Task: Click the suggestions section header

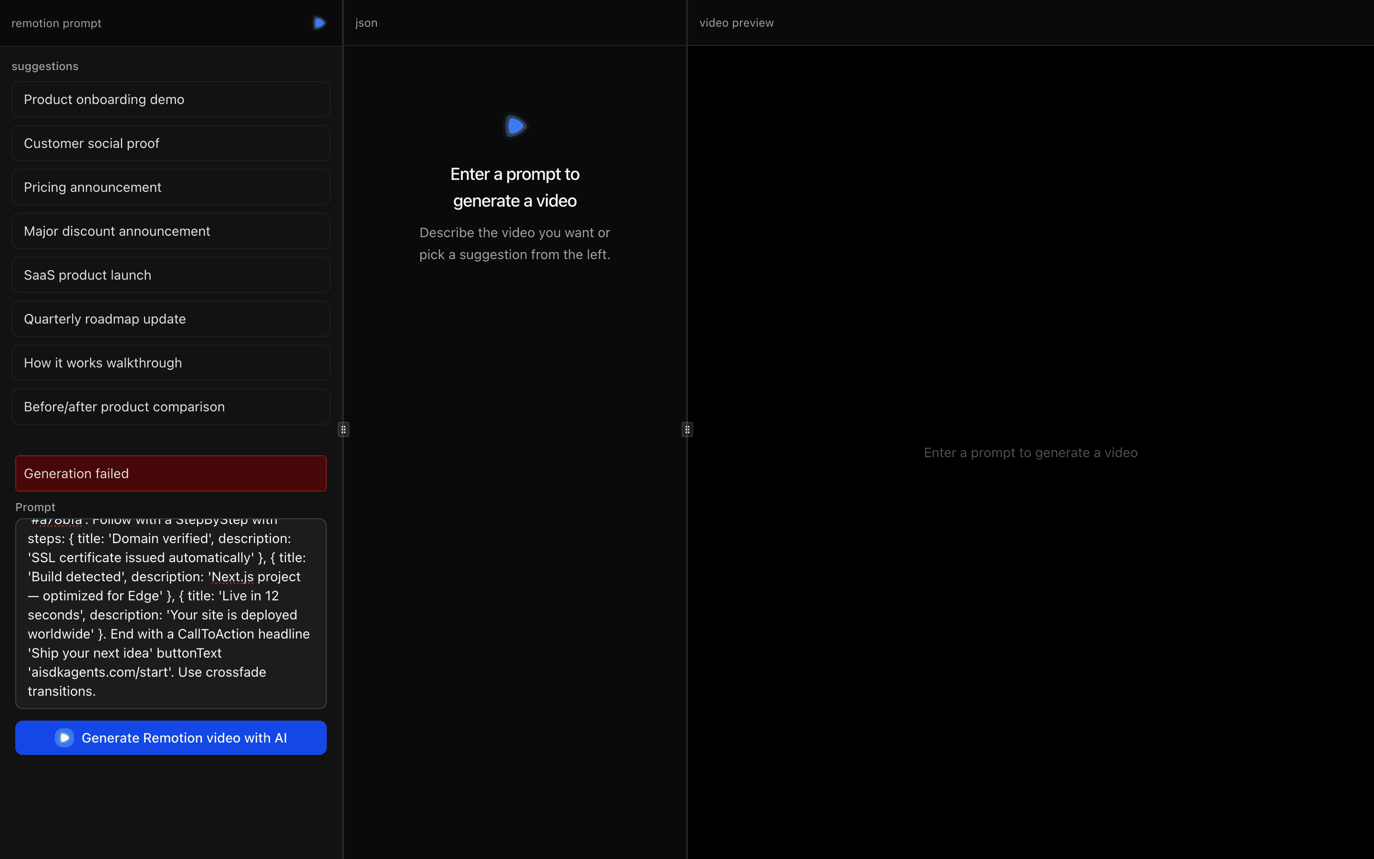Action: pos(45,66)
